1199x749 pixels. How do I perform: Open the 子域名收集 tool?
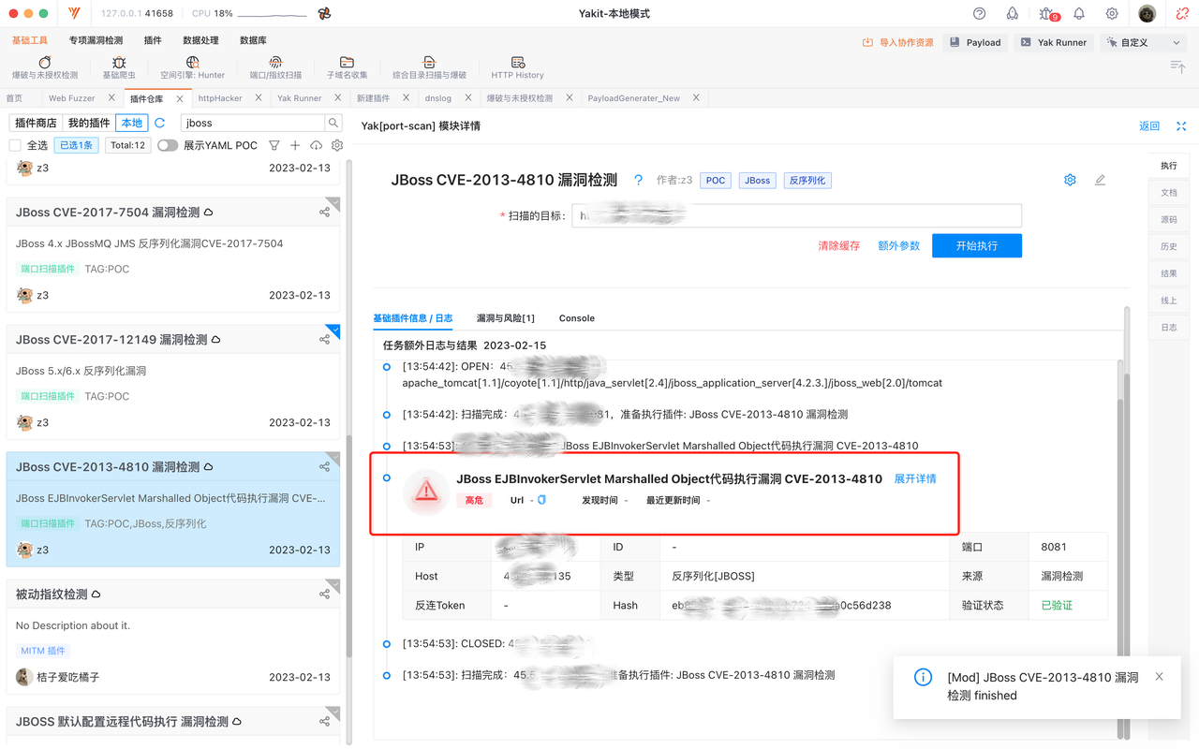pos(347,68)
